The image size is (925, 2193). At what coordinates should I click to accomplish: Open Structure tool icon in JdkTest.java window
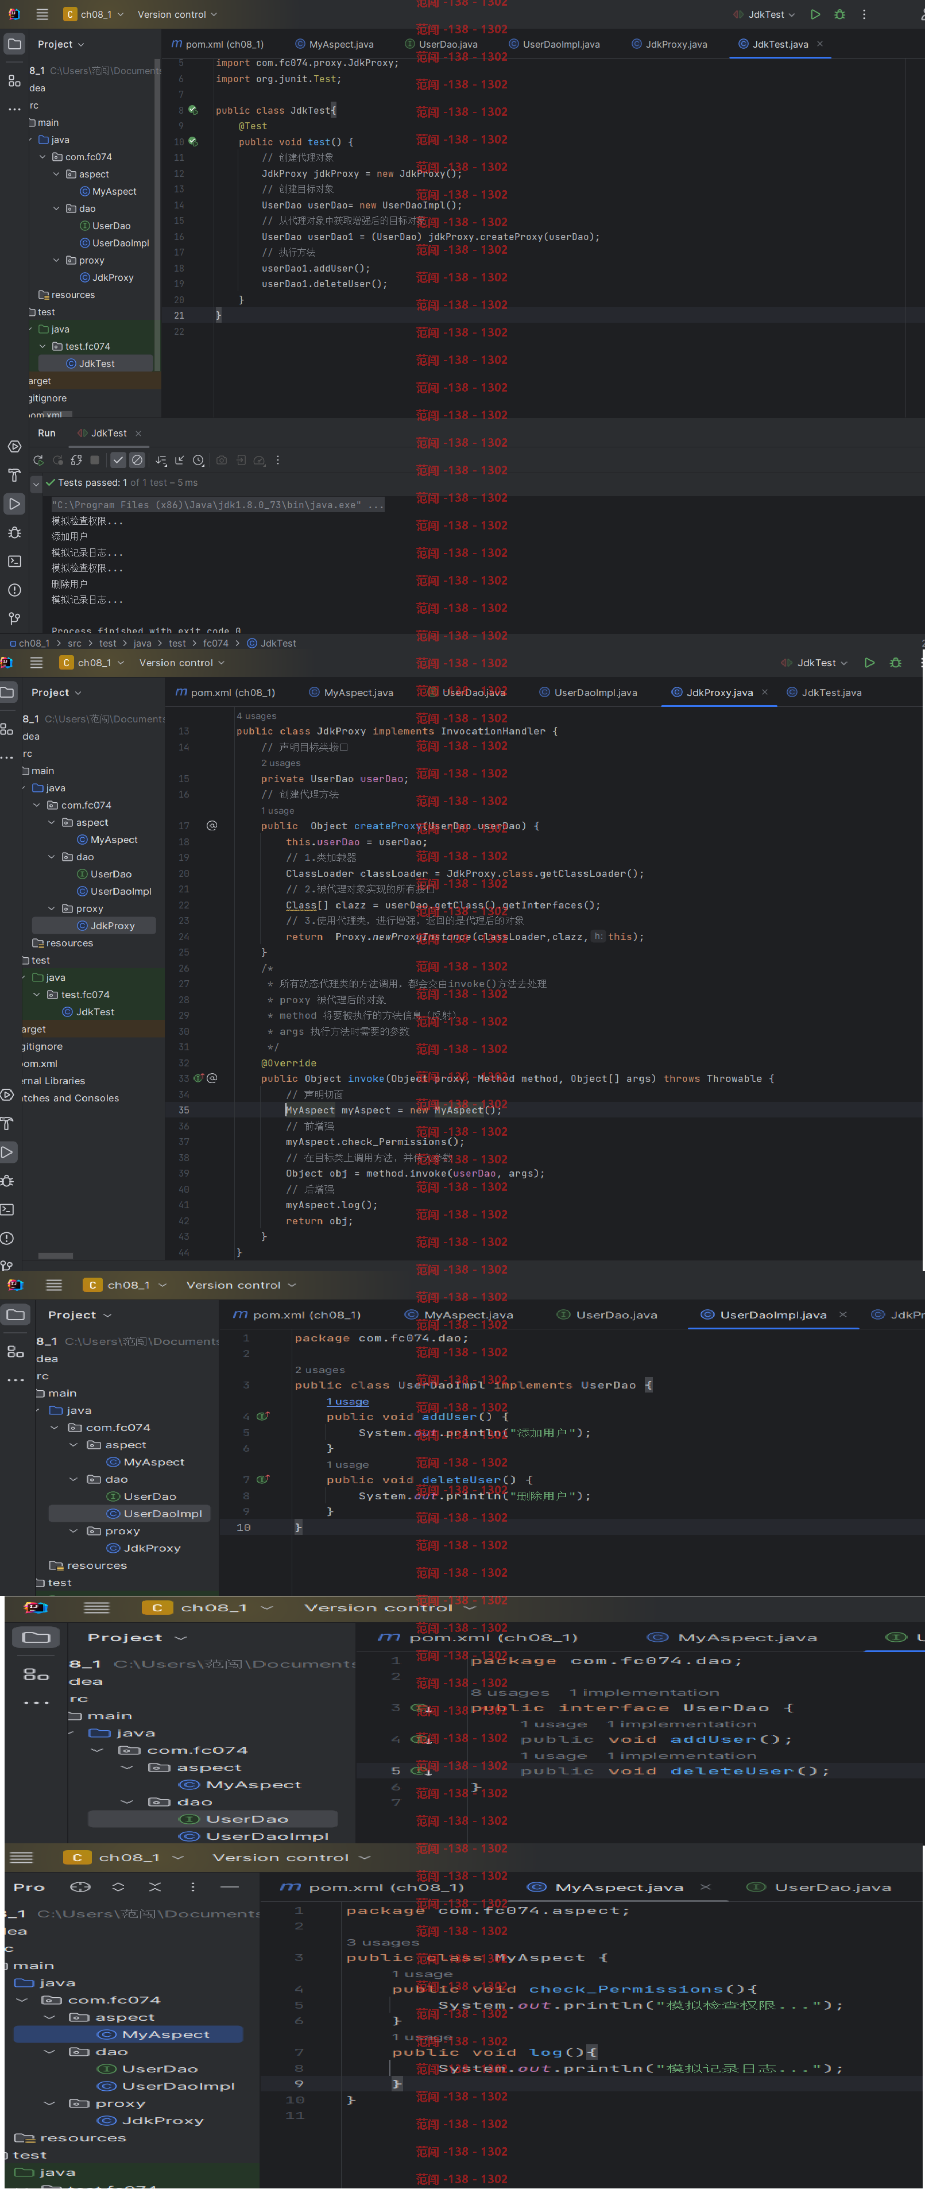point(14,81)
